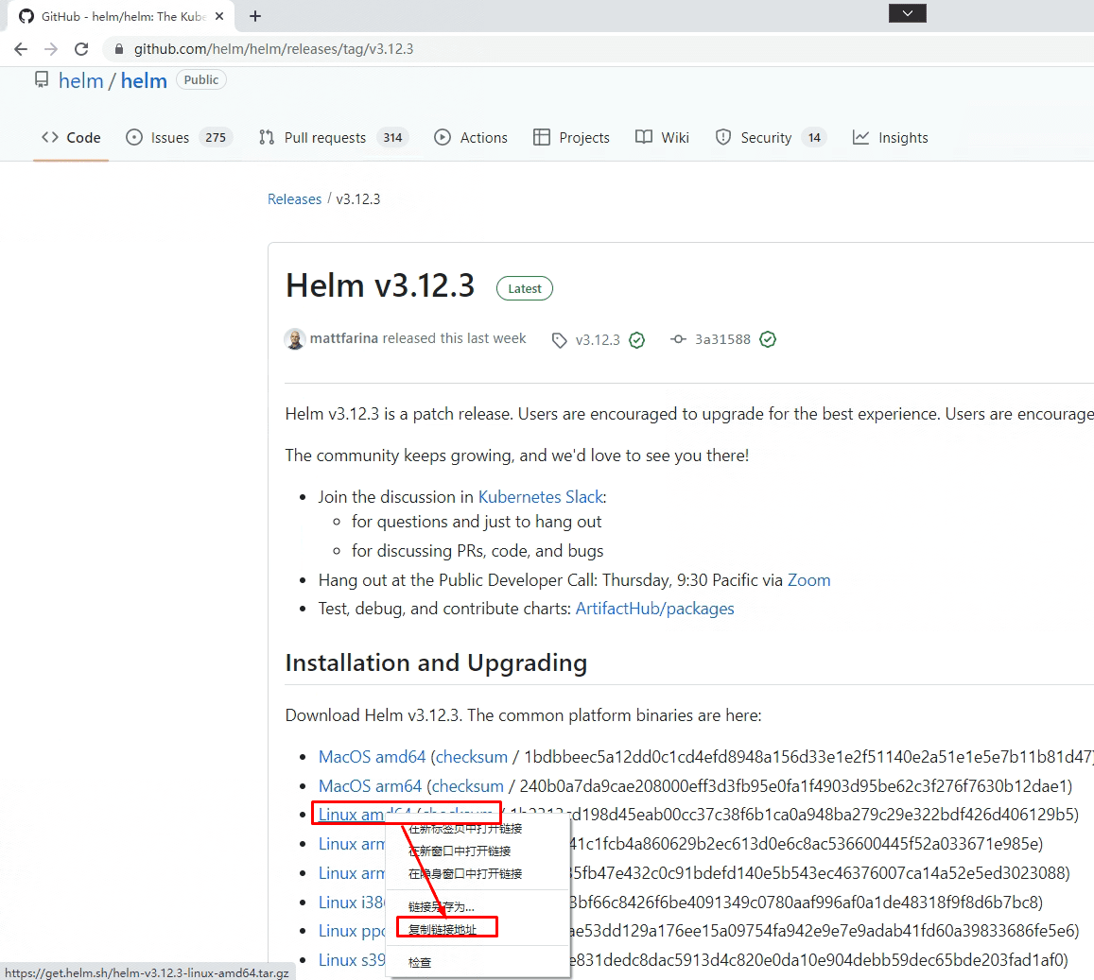Click breadcrumb text 'v3.12.3' after Releases
The height and width of the screenshot is (980, 1094).
(x=358, y=198)
